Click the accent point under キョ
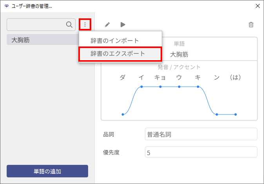This screenshot has height=184, width=264. [x=161, y=87]
